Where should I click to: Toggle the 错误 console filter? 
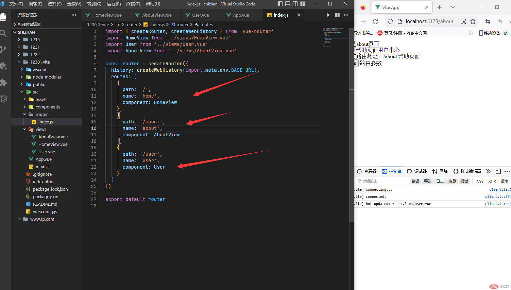(x=415, y=181)
